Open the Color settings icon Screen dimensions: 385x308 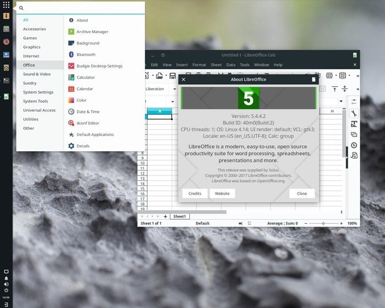71,100
